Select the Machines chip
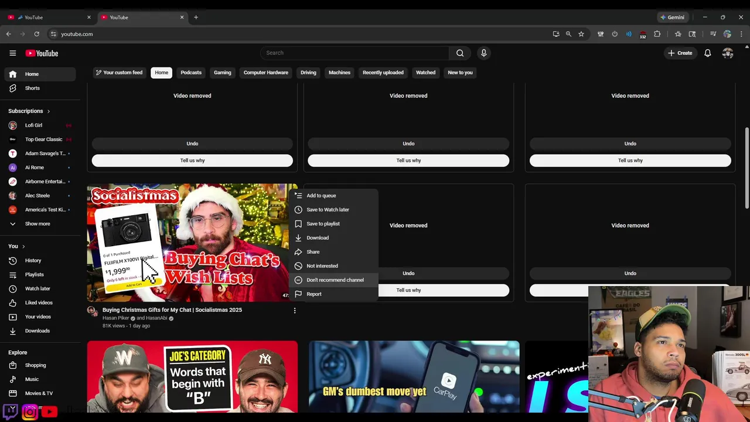Image resolution: width=750 pixels, height=422 pixels. pyautogui.click(x=339, y=73)
